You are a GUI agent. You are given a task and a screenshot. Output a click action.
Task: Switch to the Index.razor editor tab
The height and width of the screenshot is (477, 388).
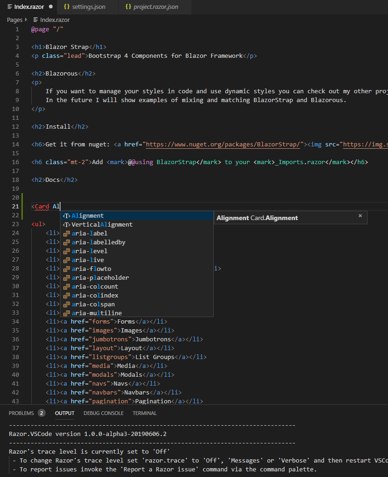[x=29, y=7]
